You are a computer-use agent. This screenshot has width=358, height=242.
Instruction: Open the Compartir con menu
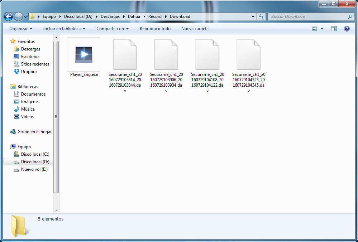pyautogui.click(x=113, y=29)
